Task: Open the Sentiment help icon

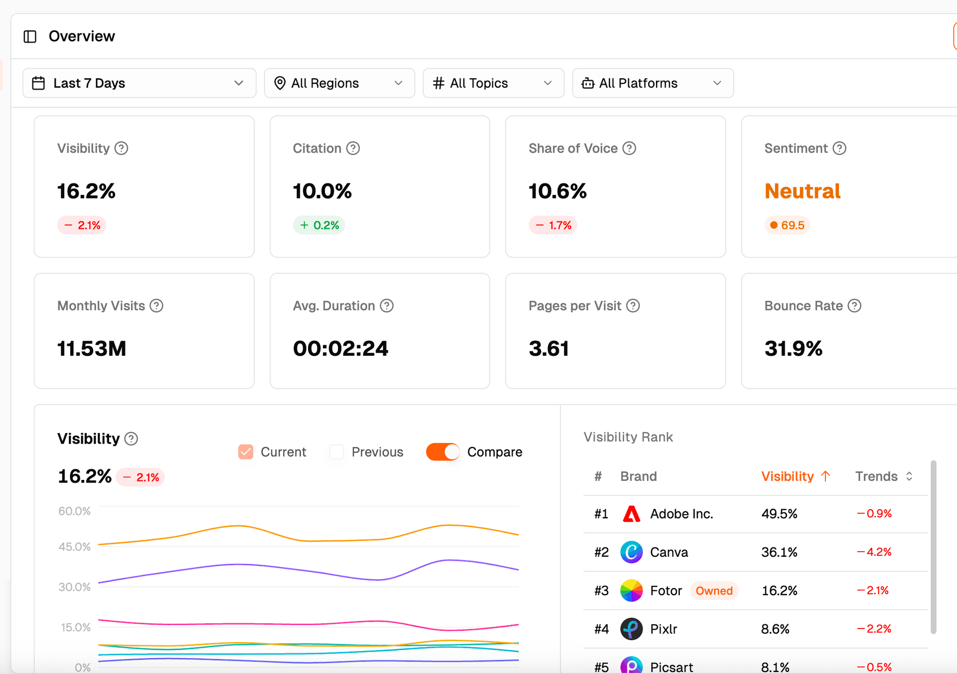Action: coord(839,148)
